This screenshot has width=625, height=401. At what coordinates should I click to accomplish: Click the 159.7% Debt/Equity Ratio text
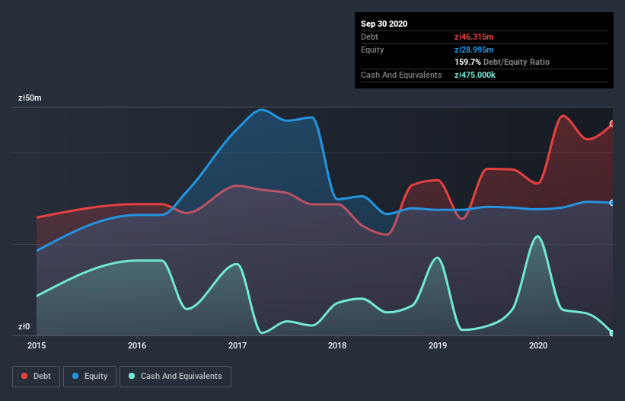click(x=502, y=62)
